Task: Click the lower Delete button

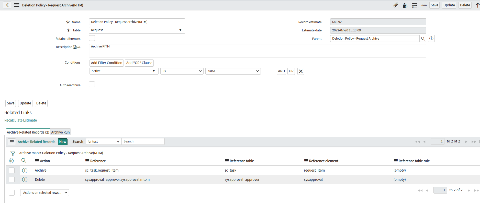Action: (x=41, y=103)
